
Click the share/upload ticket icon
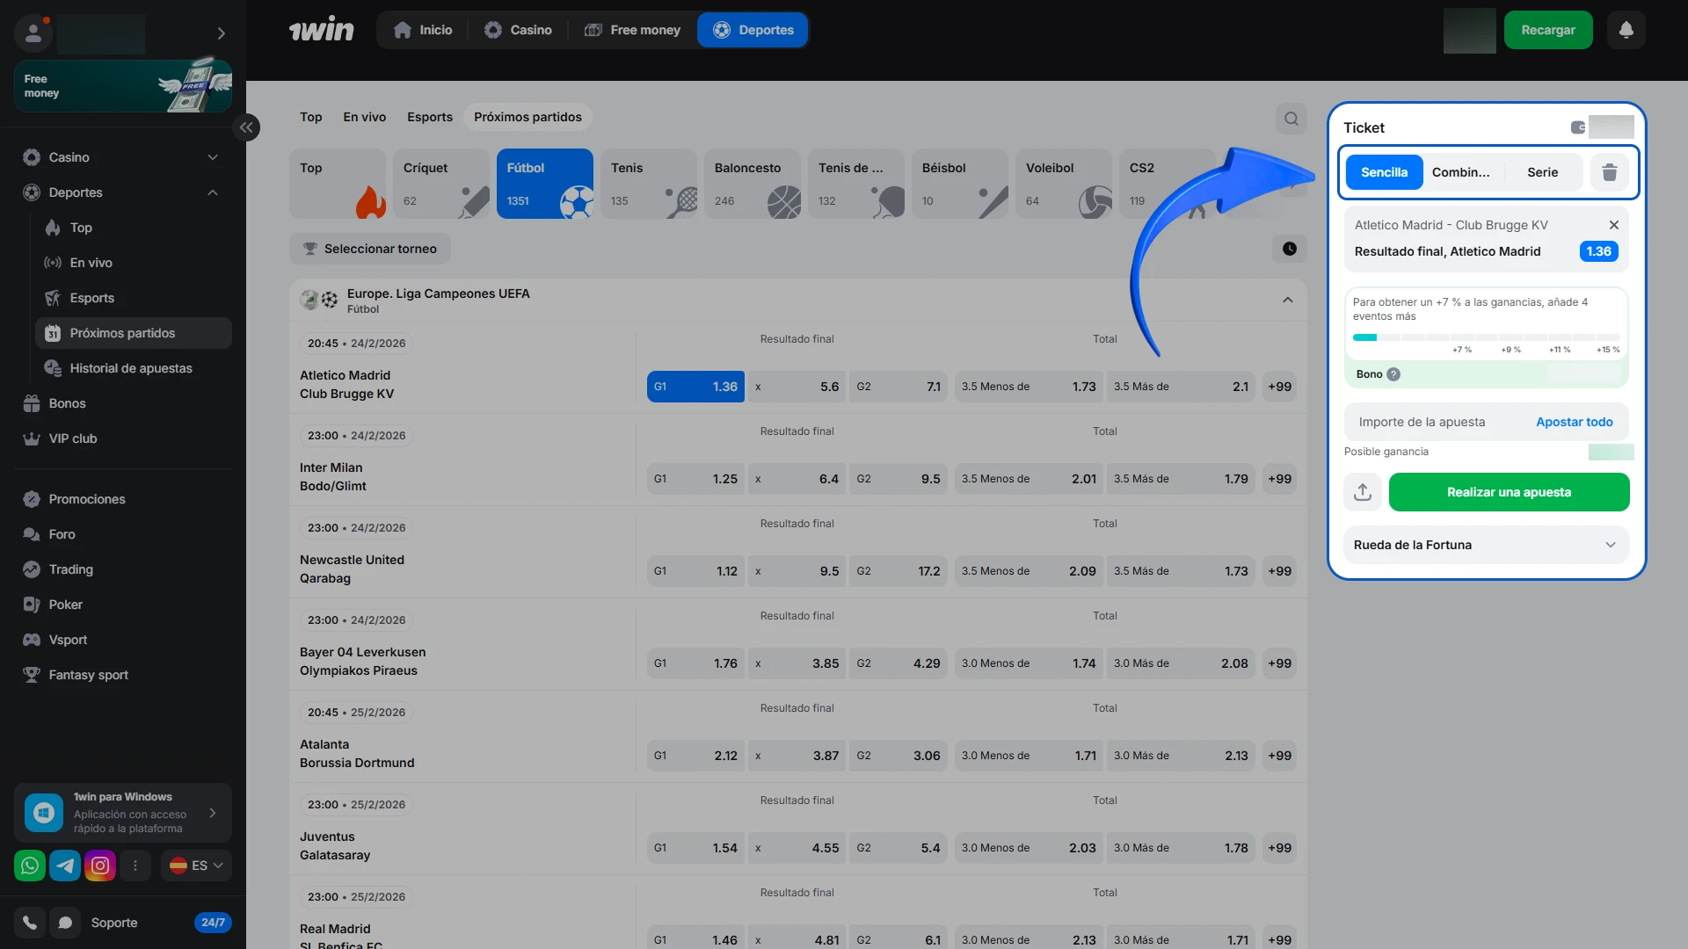pos(1363,492)
